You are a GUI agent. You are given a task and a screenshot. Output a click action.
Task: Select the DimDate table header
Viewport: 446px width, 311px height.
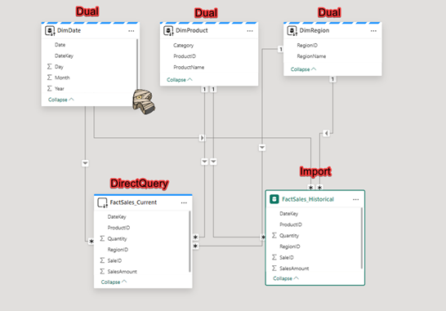pyautogui.click(x=90, y=31)
